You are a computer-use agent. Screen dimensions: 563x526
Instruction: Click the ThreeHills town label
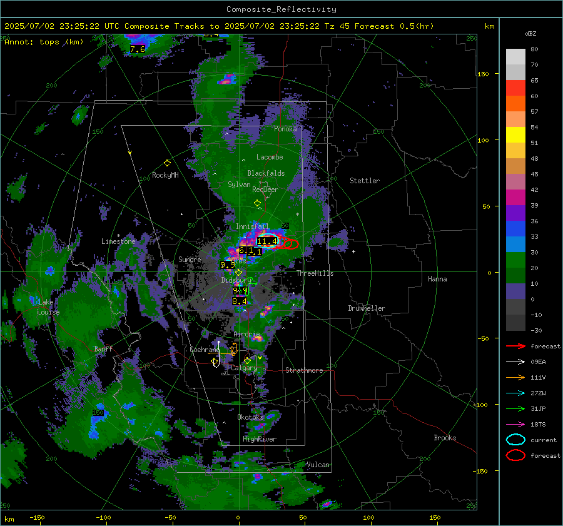click(x=315, y=273)
